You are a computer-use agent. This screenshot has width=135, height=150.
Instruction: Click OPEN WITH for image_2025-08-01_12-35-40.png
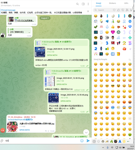[x=66, y=101]
